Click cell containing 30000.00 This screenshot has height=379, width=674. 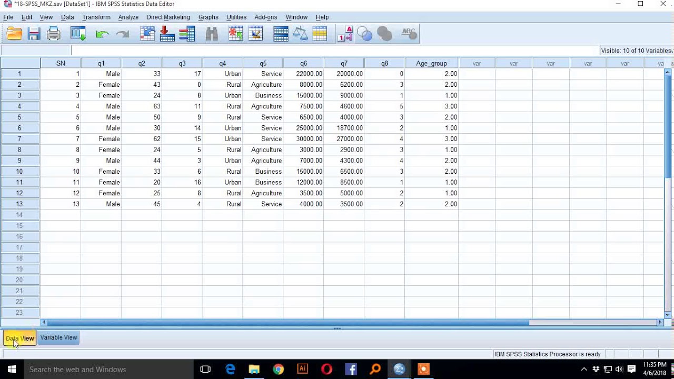click(x=303, y=139)
